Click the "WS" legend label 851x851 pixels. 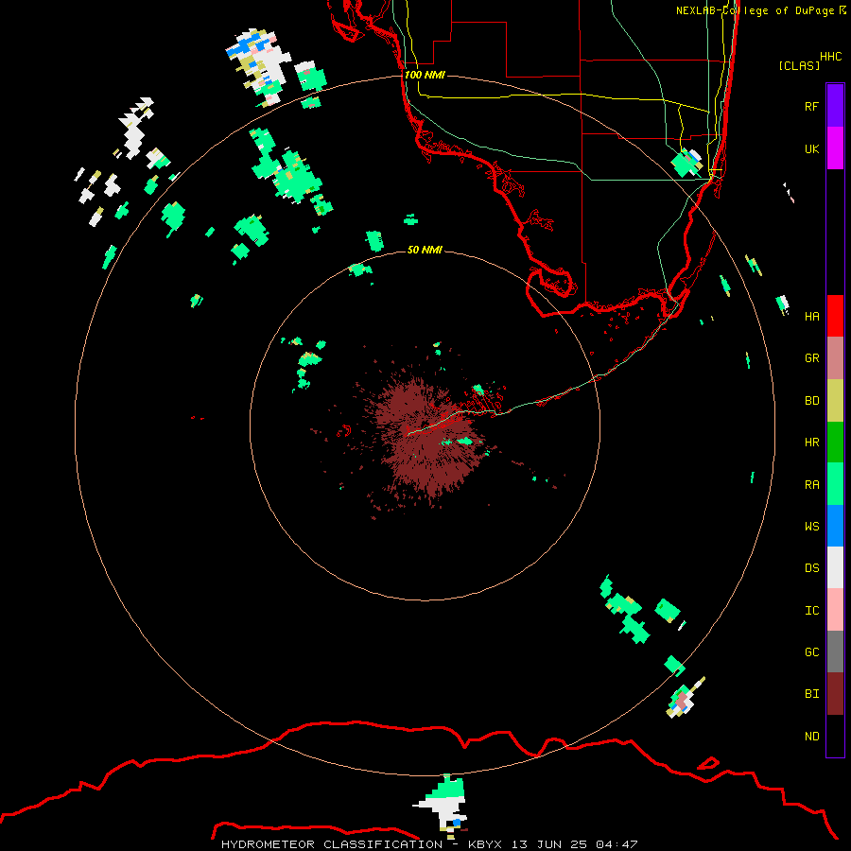pos(811,526)
